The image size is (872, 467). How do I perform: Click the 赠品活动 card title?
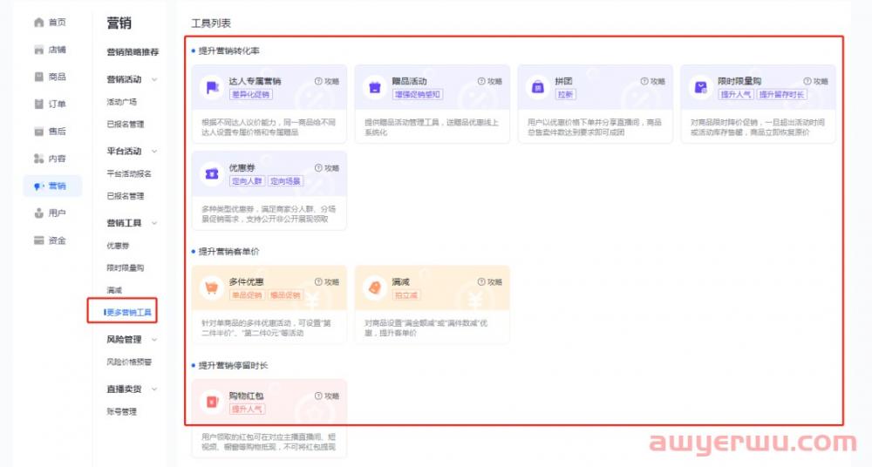coord(409,81)
